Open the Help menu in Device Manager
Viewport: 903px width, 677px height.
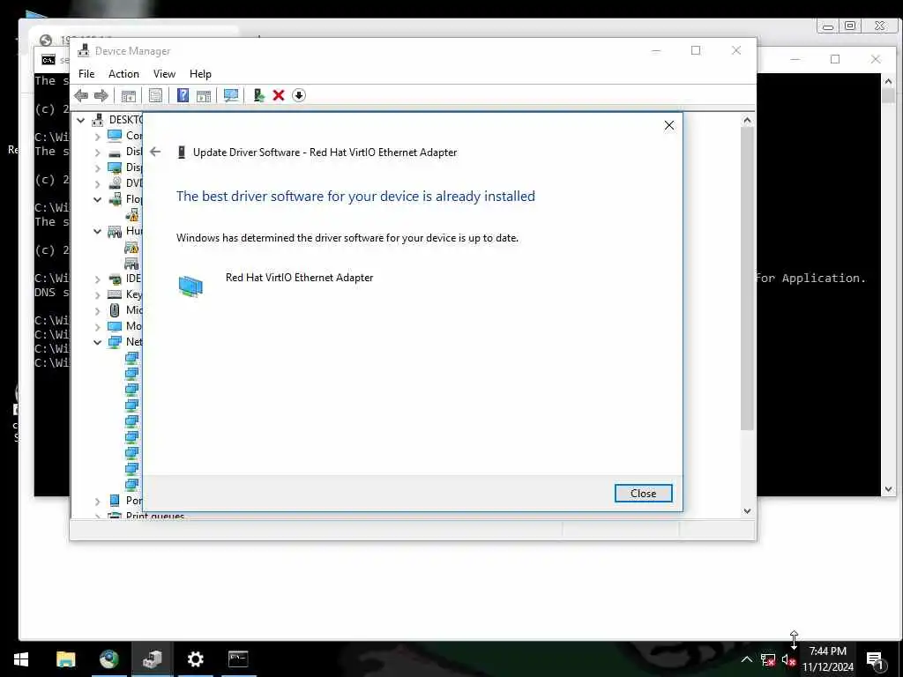(x=200, y=74)
